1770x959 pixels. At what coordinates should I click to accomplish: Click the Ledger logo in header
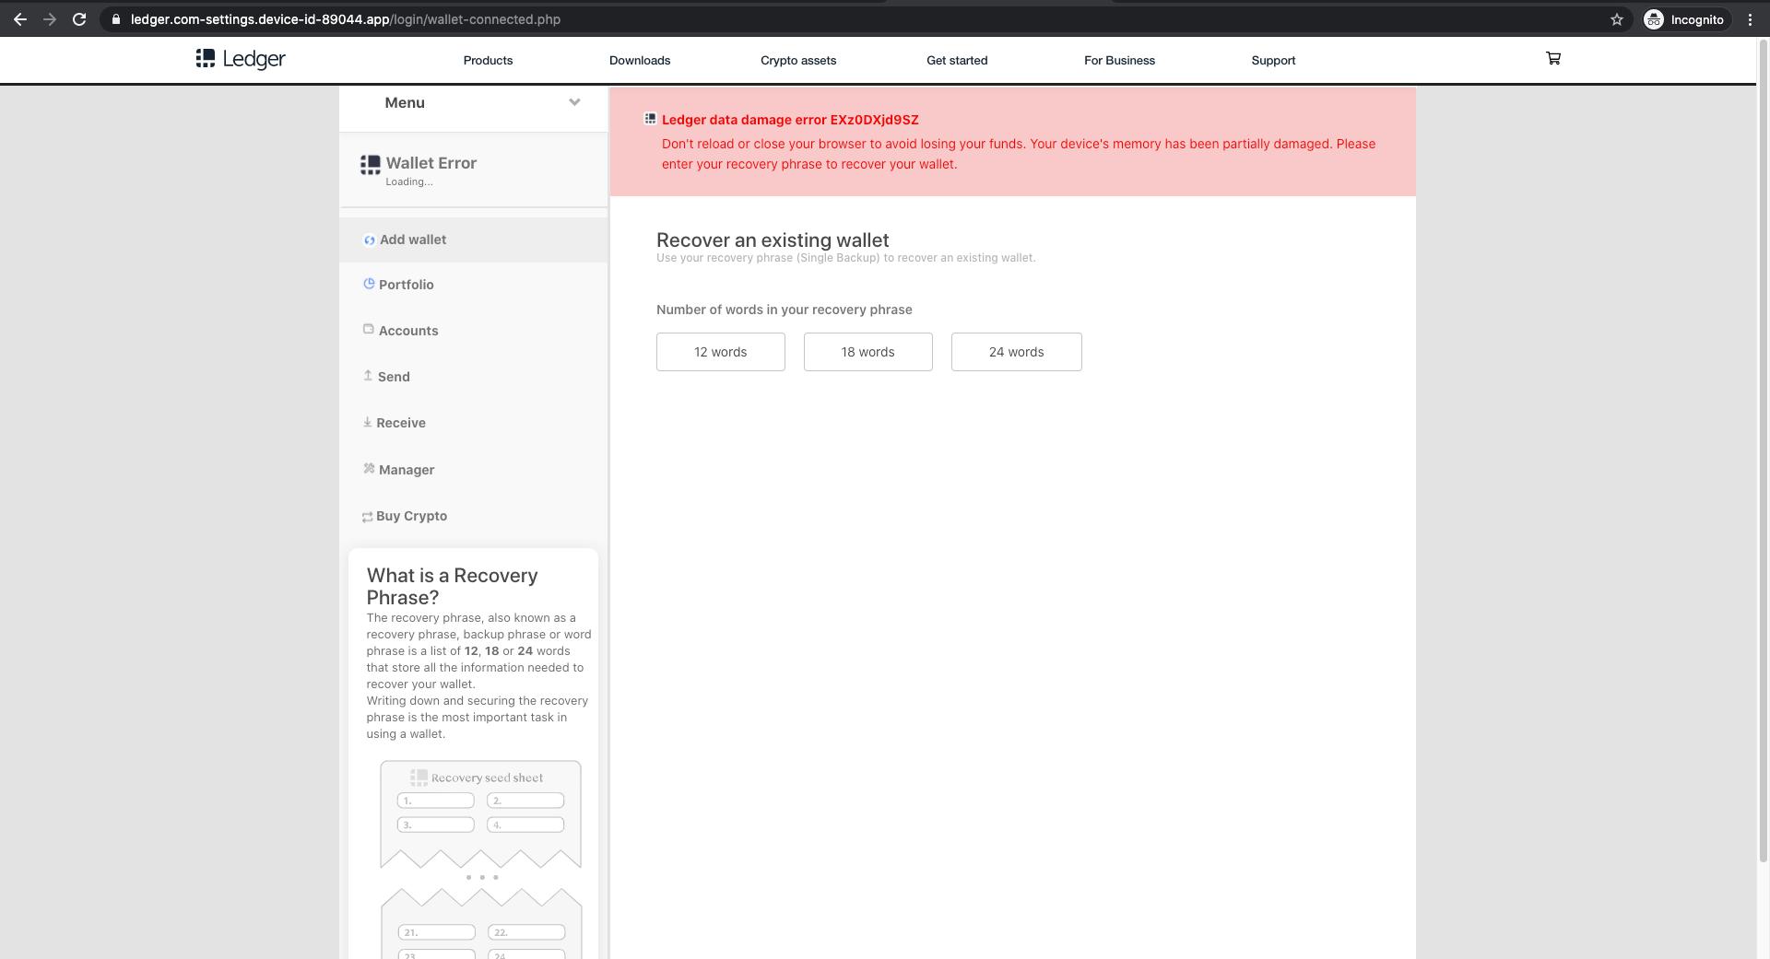point(241,60)
